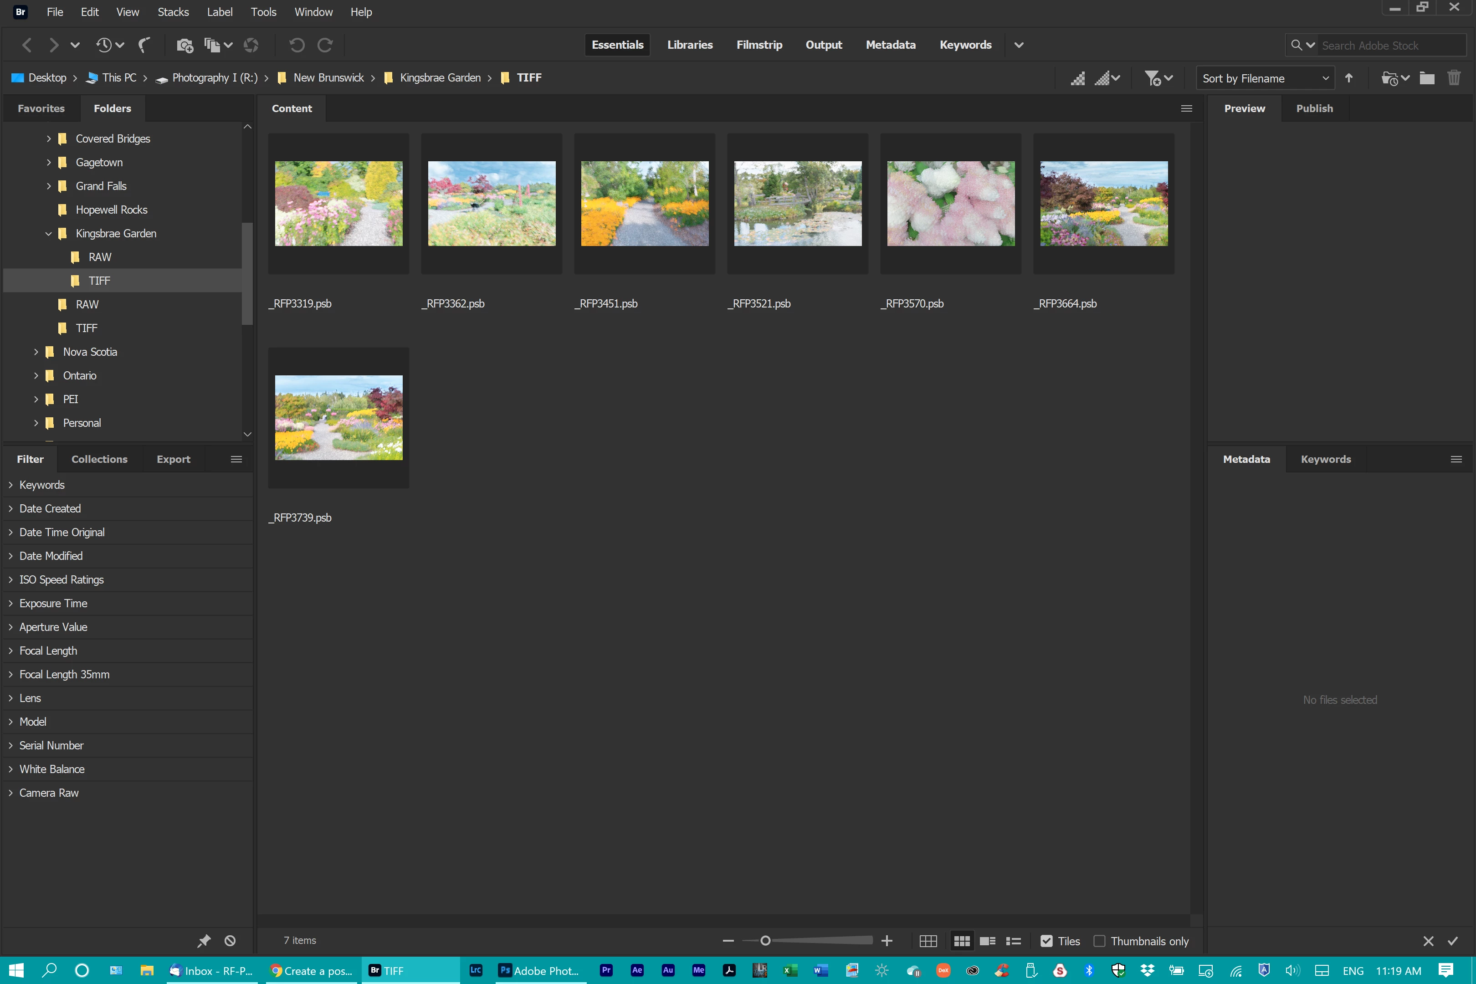This screenshot has width=1476, height=984.
Task: Uncheck the Tiles checkbox
Action: point(1046,941)
